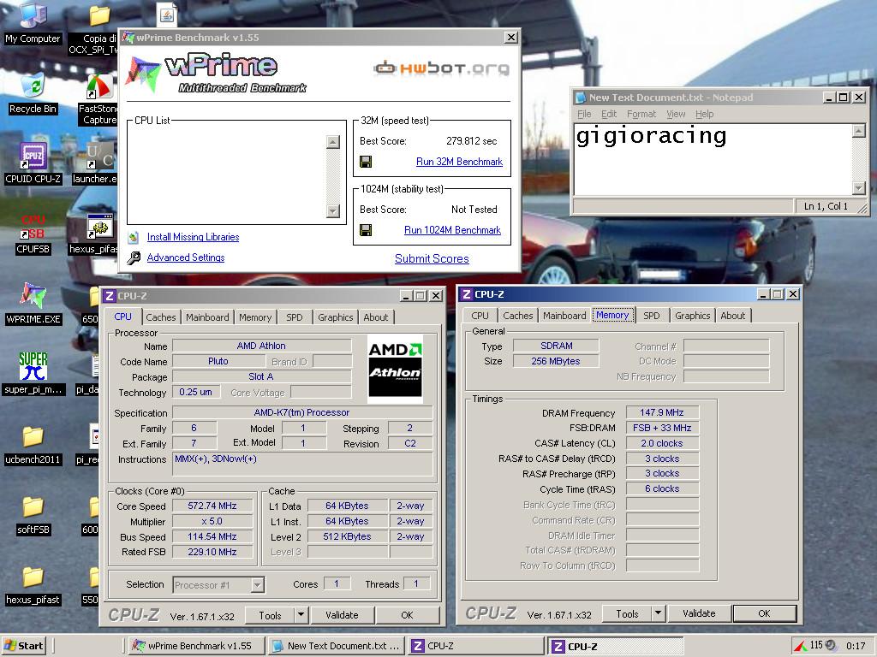The width and height of the screenshot is (877, 657).
Task: Switch to CPU tab in right CPU-Z
Action: 480,316
